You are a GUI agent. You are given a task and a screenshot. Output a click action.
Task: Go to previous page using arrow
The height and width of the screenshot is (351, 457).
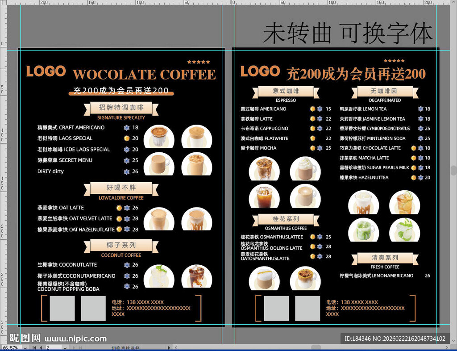[x=41, y=348]
